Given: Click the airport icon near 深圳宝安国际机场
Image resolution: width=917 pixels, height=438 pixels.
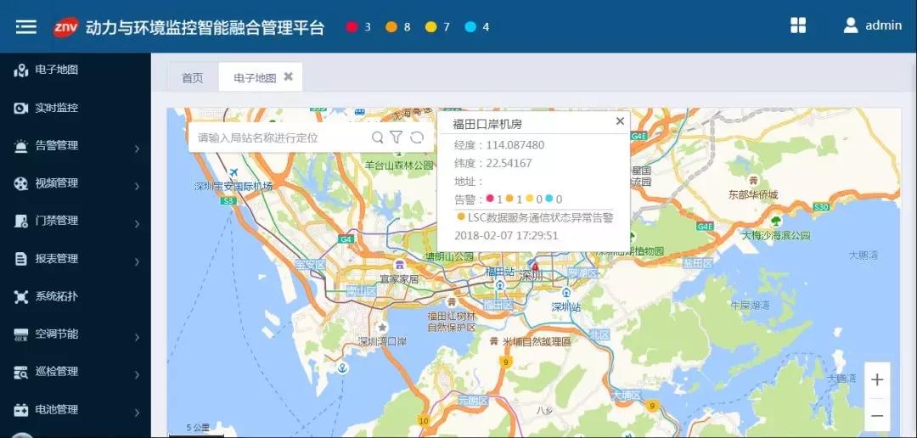Looking at the screenshot, I should click(234, 173).
